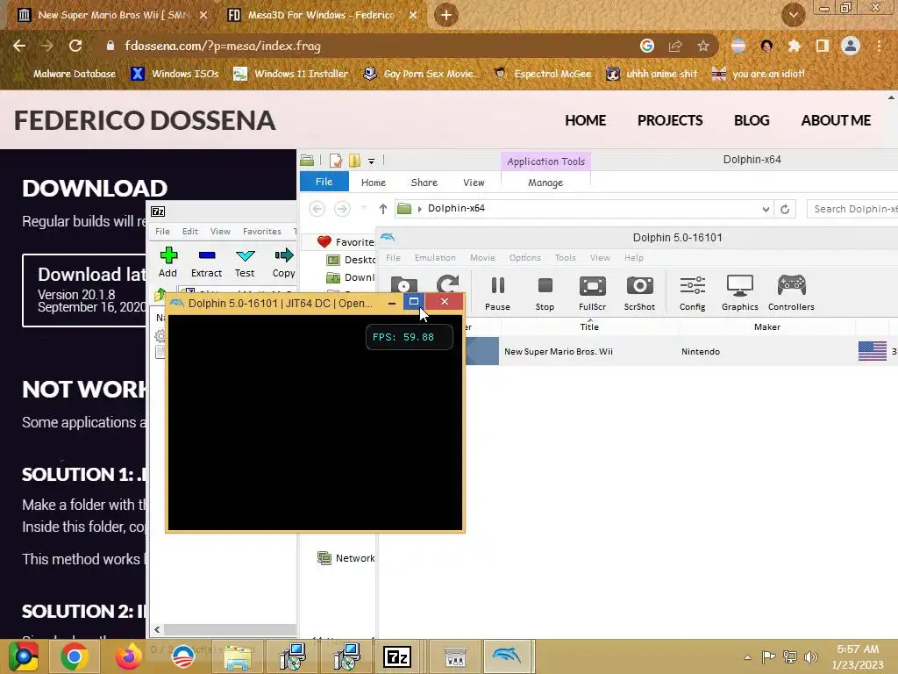Click the Download latest version button

pos(84,290)
